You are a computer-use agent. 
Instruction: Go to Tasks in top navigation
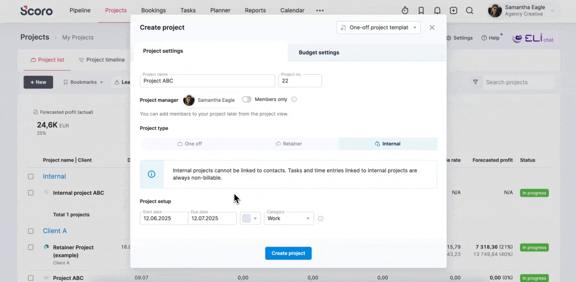pos(188,11)
